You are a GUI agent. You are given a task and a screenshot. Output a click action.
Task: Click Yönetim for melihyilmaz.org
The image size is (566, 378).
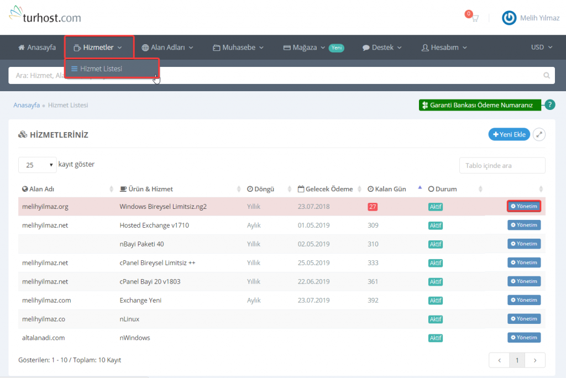point(523,206)
